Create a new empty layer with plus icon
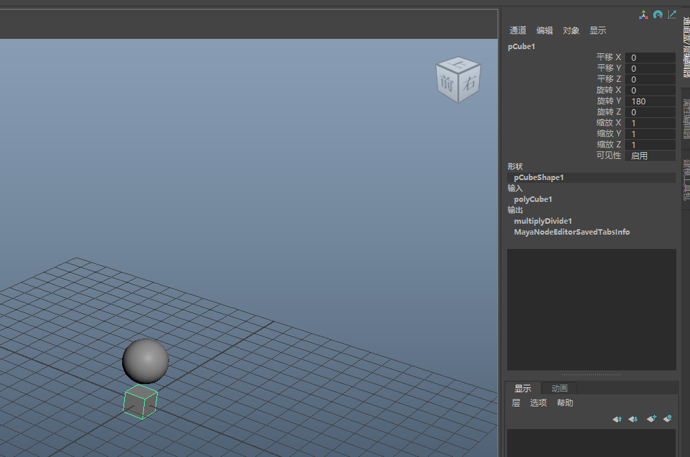The height and width of the screenshot is (457, 690). coord(651,418)
